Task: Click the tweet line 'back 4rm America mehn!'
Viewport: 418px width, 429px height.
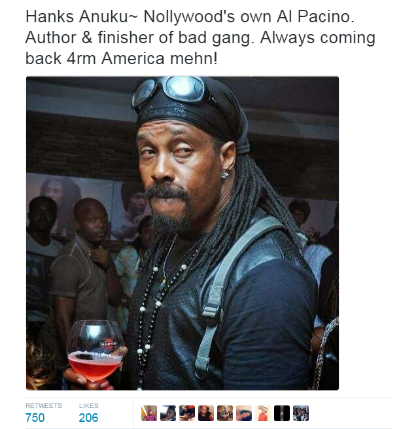Action: click(122, 58)
